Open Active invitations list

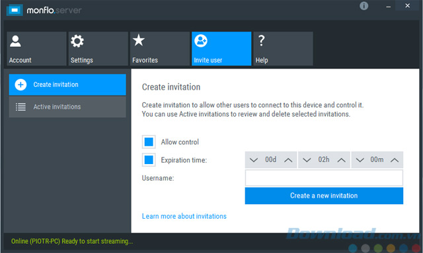coord(67,107)
